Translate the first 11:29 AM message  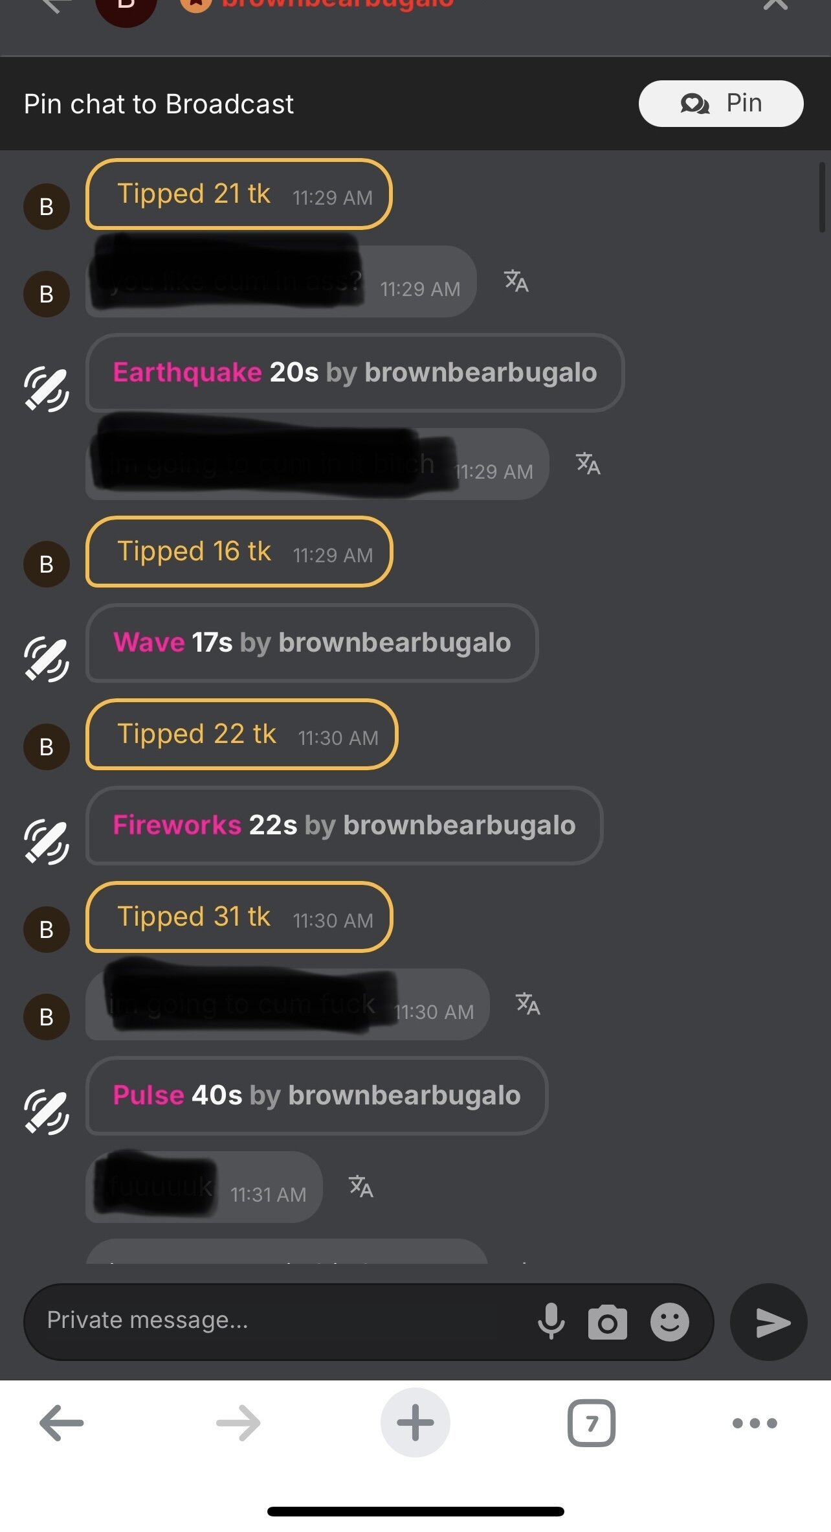tap(516, 281)
